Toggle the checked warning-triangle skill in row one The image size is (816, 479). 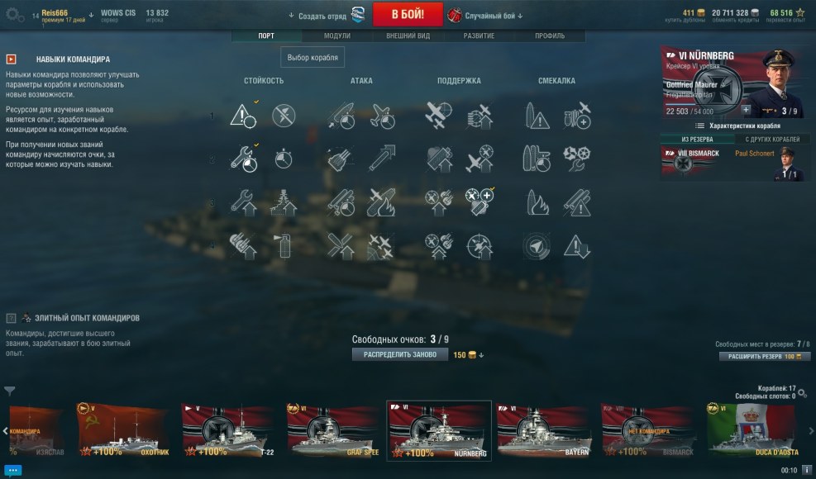point(242,116)
